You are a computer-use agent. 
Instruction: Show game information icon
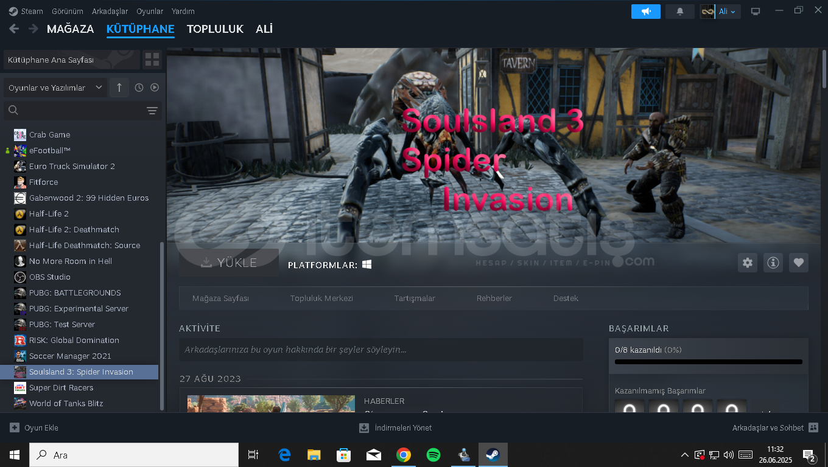click(773, 263)
